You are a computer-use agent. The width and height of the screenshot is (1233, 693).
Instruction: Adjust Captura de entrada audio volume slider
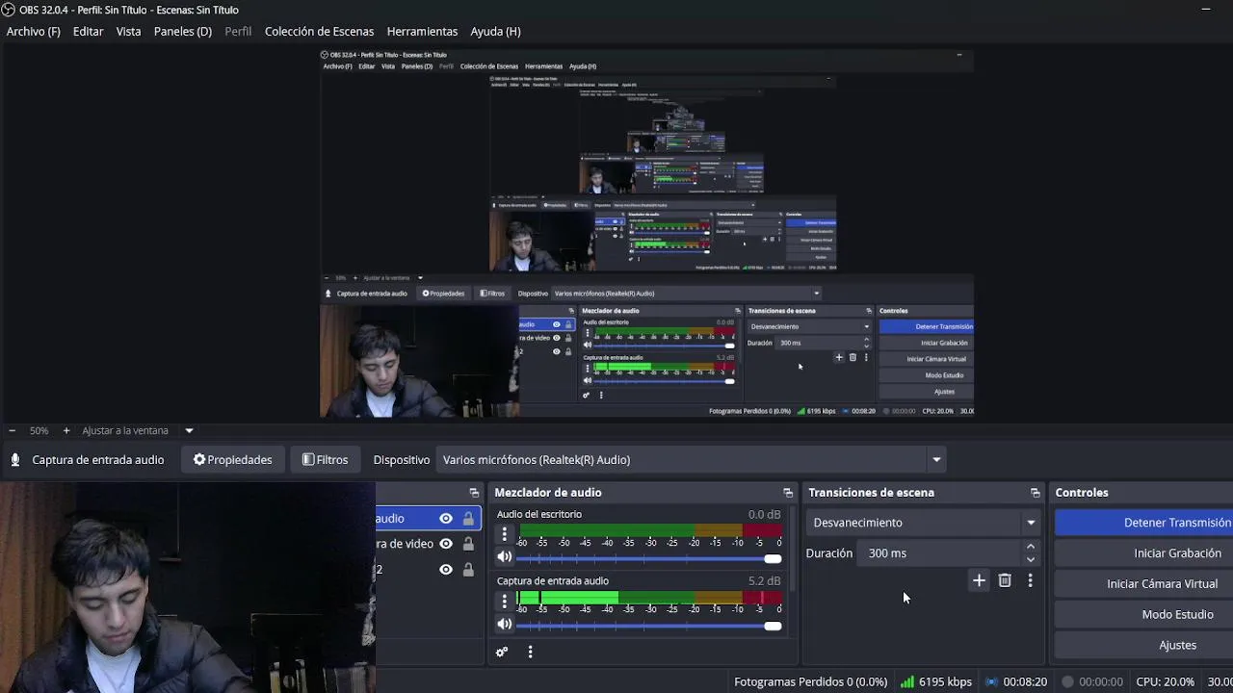click(x=649, y=626)
